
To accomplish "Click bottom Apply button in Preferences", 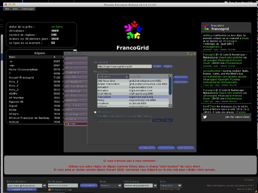I will [x=147, y=148].
